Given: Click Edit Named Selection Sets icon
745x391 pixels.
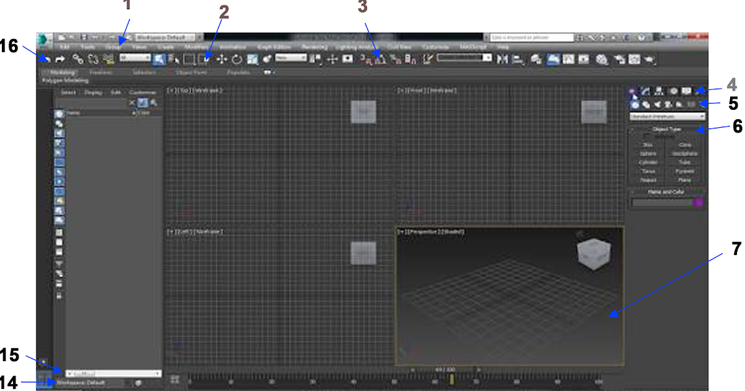Looking at the screenshot, I should pyautogui.click(x=427, y=59).
